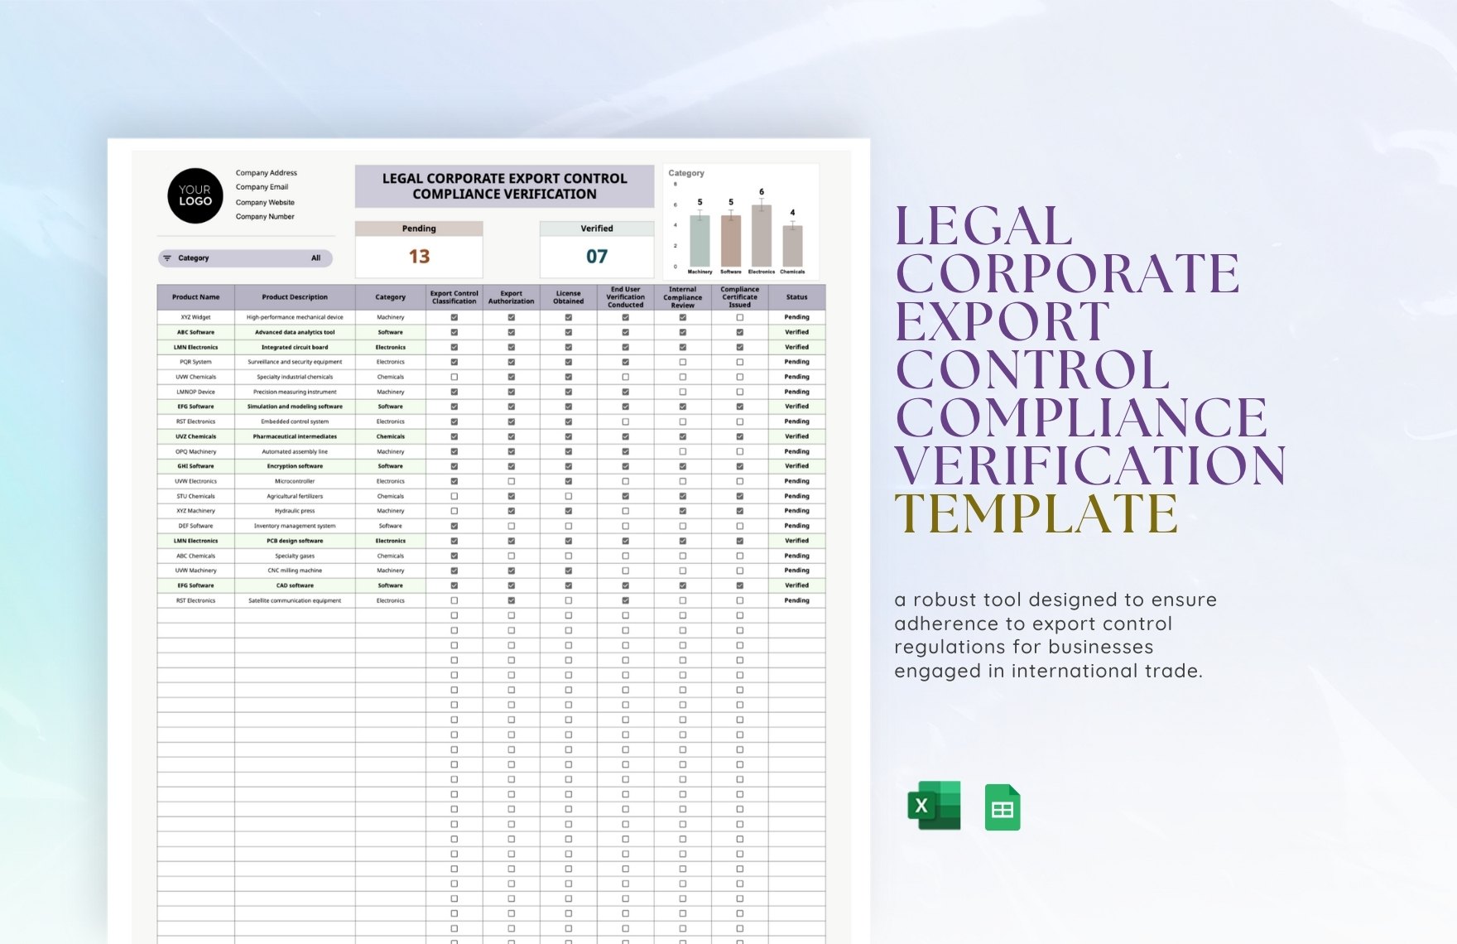The height and width of the screenshot is (944, 1457).
Task: Select the Software bar in Category chart
Action: pyautogui.click(x=731, y=241)
